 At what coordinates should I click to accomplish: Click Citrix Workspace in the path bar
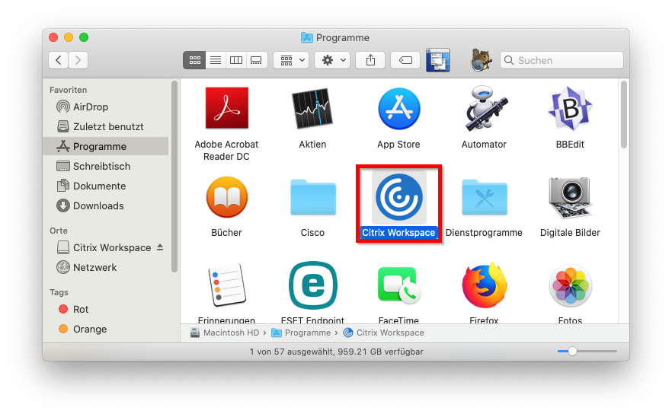384,333
